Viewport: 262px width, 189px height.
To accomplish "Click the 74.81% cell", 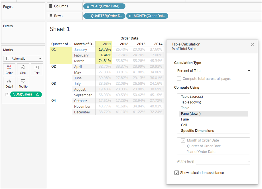I will tap(105, 61).
